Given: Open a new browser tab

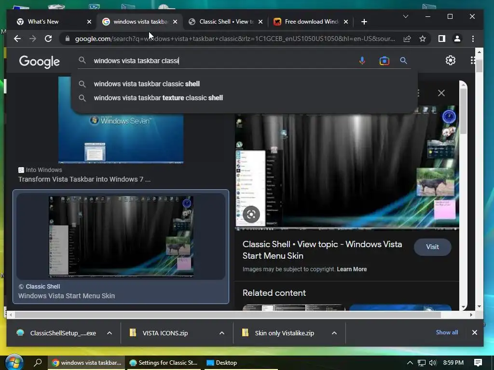Looking at the screenshot, I should 364,22.
